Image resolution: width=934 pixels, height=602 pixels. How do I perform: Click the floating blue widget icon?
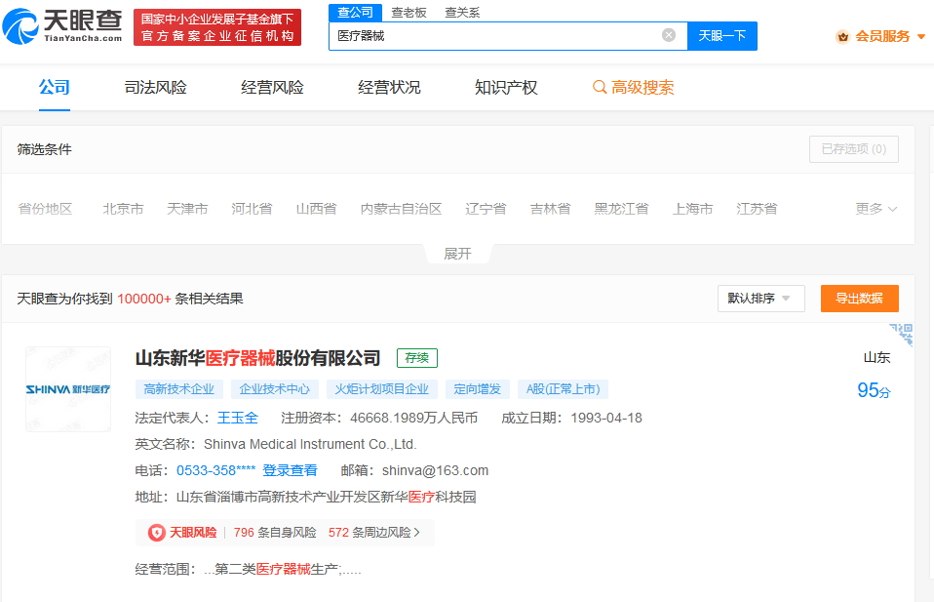(x=902, y=334)
